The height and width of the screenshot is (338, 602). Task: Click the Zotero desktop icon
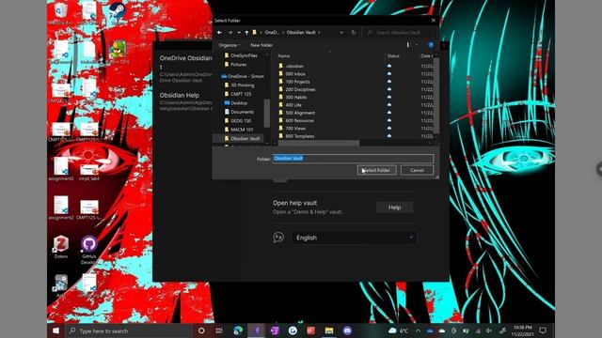click(61, 247)
